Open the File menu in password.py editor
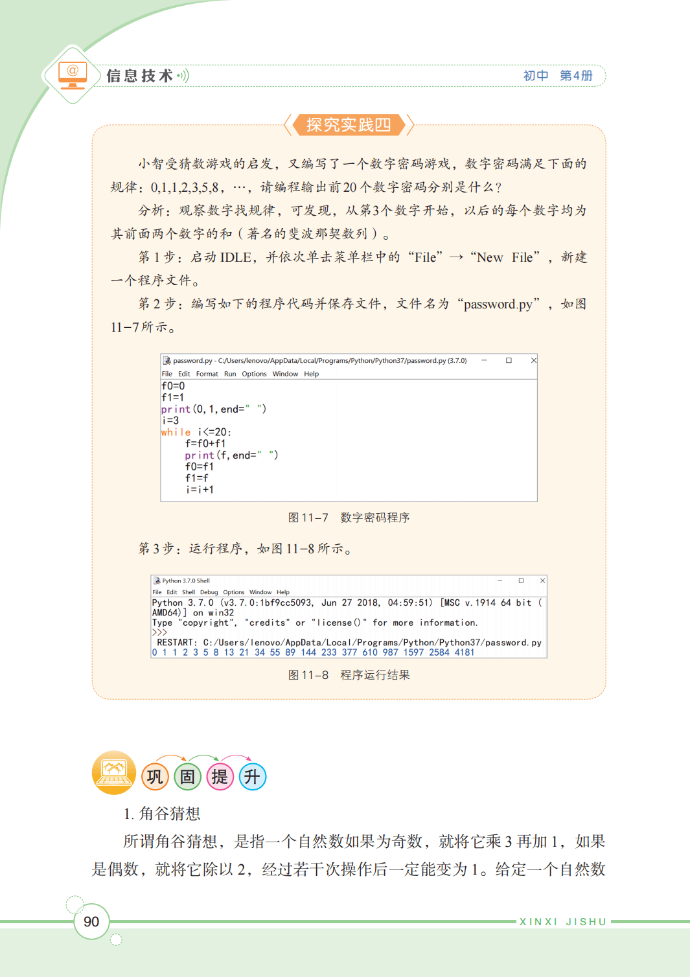Image resolution: width=690 pixels, height=977 pixels. tap(167, 374)
